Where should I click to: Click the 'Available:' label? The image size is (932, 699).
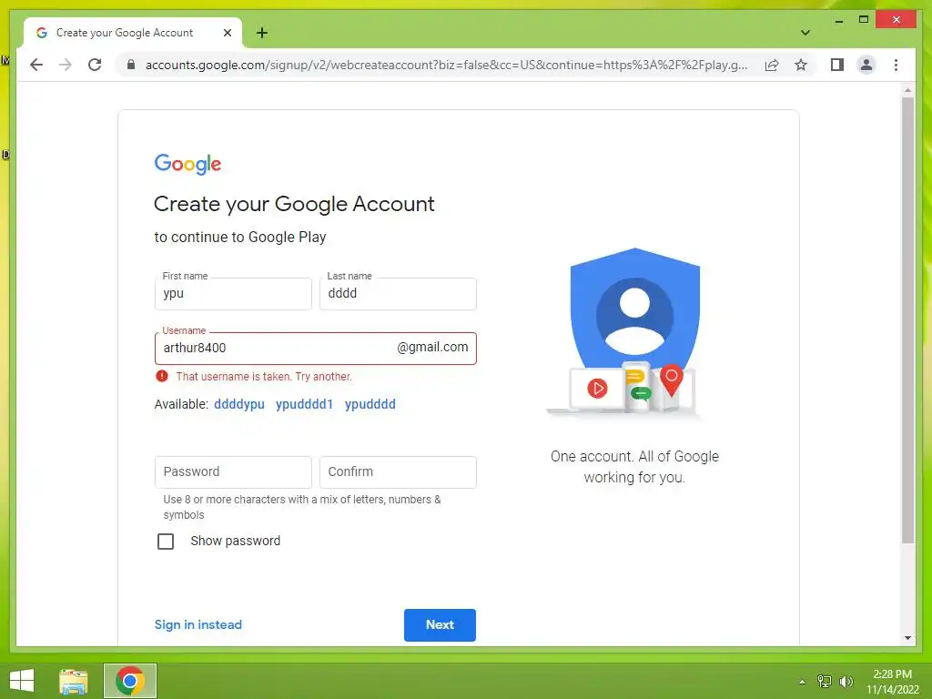click(181, 404)
